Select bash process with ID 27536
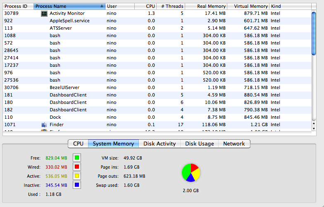 tap(157, 80)
